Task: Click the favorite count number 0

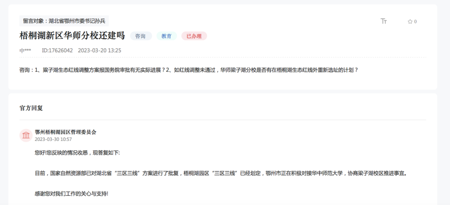Action: click(x=415, y=22)
